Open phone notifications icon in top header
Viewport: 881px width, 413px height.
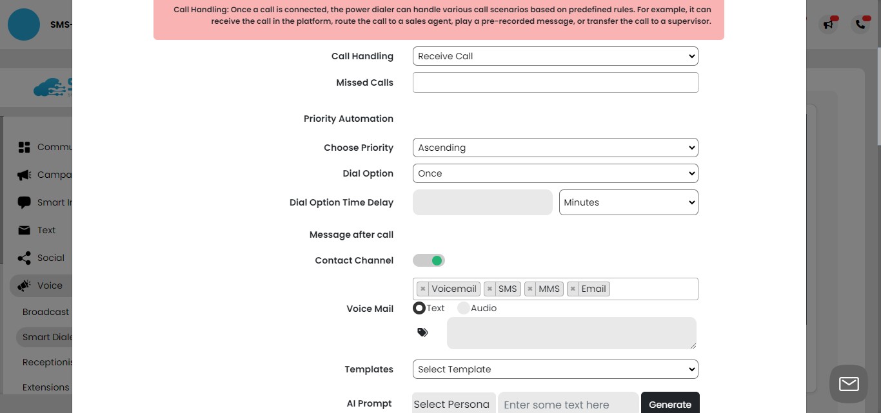point(860,24)
